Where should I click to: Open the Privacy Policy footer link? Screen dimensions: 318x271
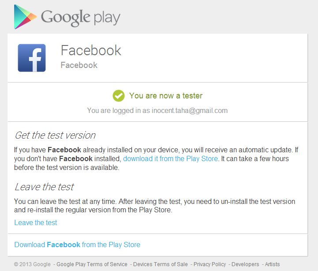[x=210, y=264]
